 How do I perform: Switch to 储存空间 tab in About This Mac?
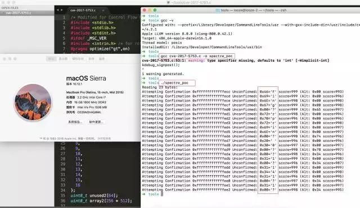(x=78, y=59)
